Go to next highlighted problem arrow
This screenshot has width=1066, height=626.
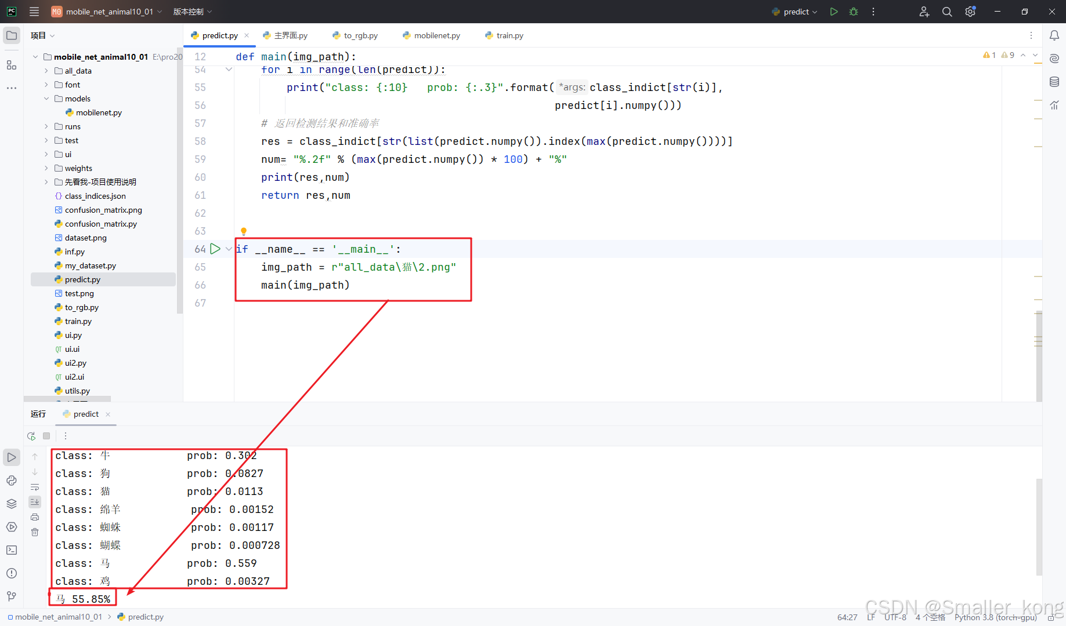(x=1035, y=55)
